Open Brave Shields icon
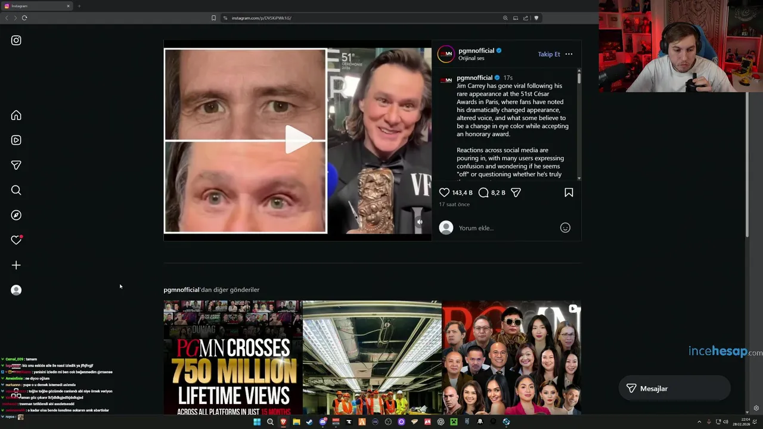Image resolution: width=763 pixels, height=429 pixels. (x=536, y=18)
